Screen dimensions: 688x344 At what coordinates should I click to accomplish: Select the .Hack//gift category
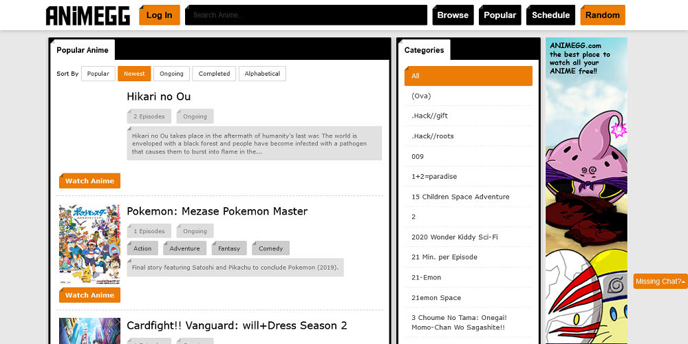[468, 116]
